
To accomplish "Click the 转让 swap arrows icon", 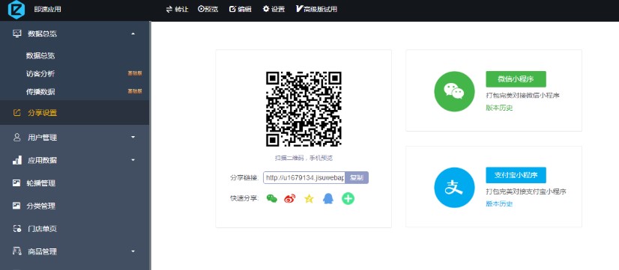I will [x=169, y=9].
